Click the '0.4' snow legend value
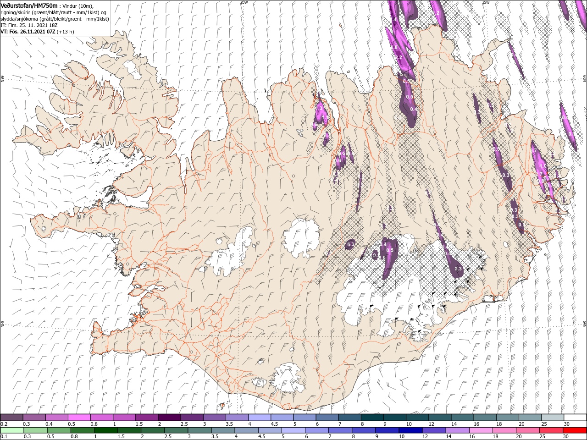Image resolution: width=587 pixels, height=440 pixels. pyautogui.click(x=49, y=424)
